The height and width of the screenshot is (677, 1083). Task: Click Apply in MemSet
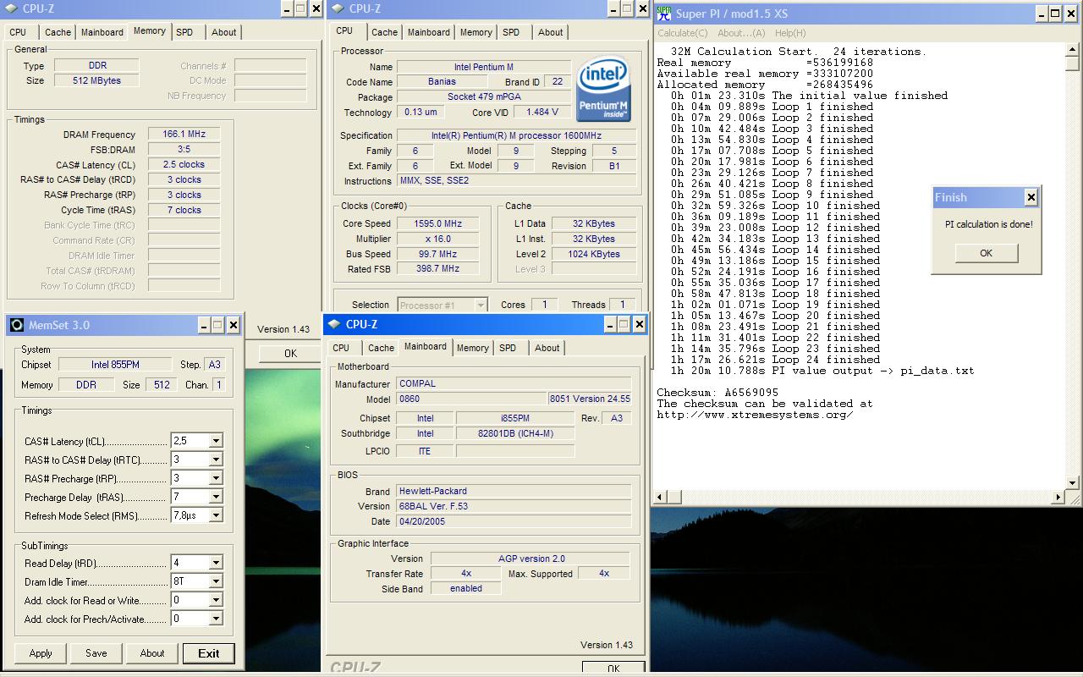[41, 653]
